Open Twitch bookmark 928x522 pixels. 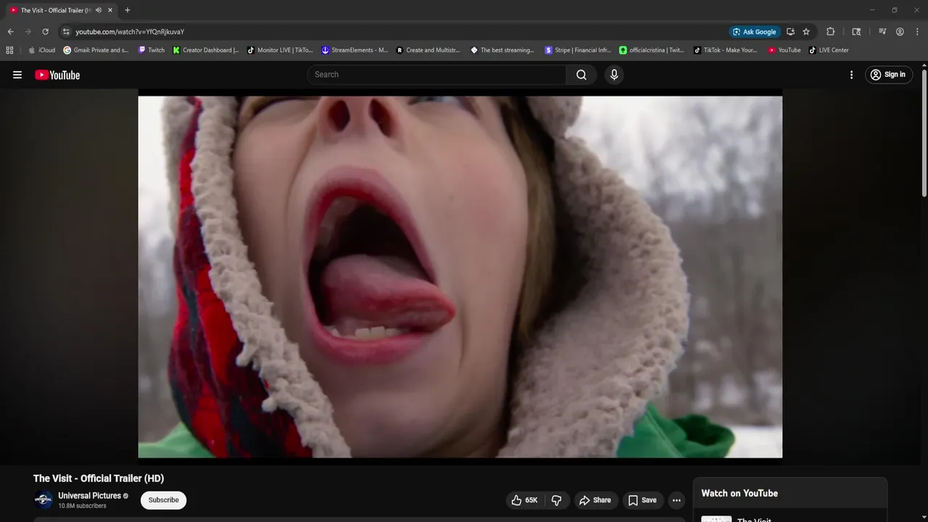tap(152, 50)
